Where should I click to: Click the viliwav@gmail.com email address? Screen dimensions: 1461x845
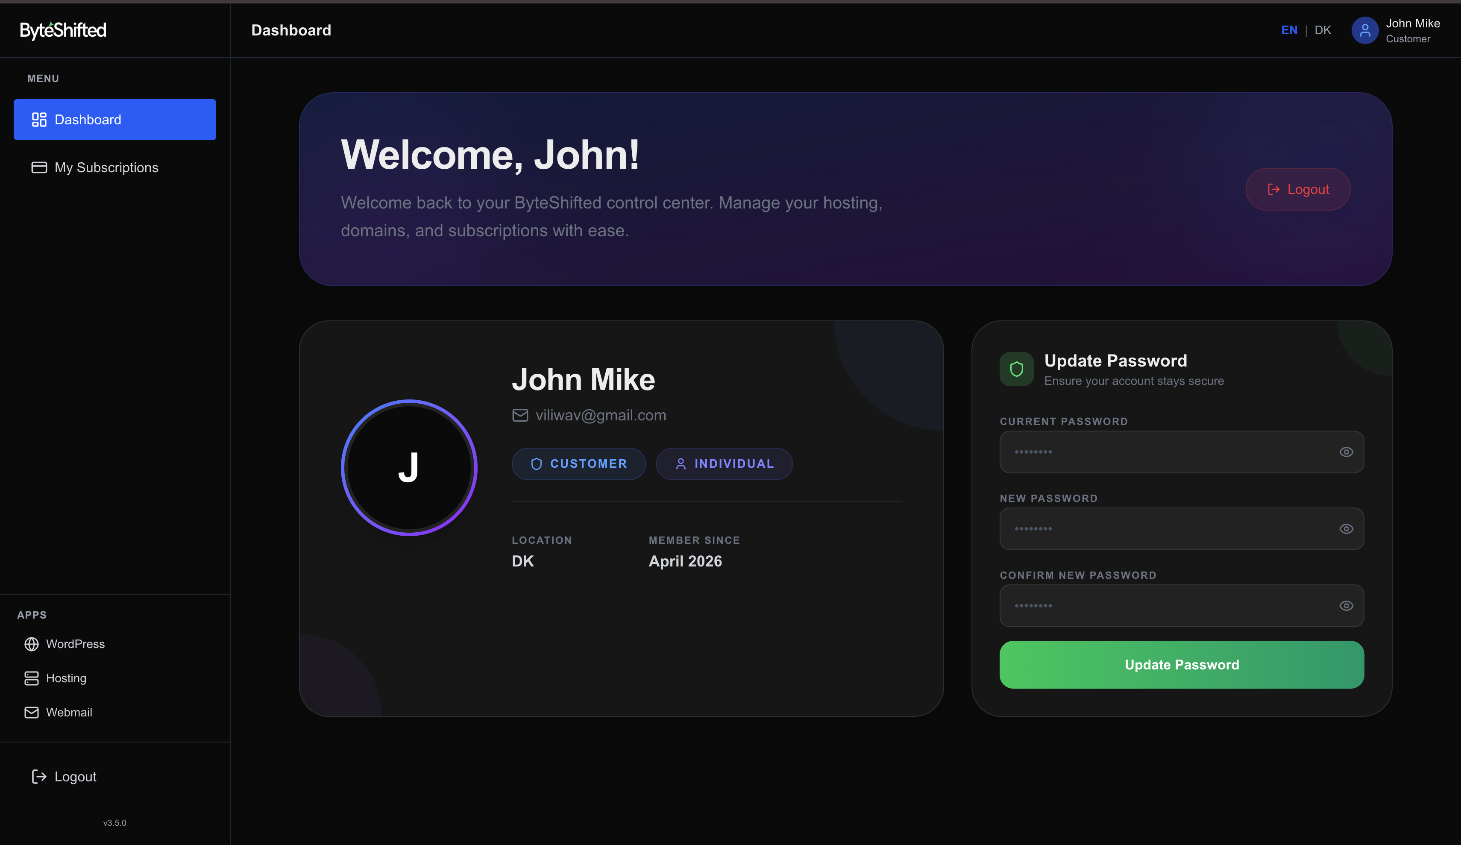click(x=601, y=415)
